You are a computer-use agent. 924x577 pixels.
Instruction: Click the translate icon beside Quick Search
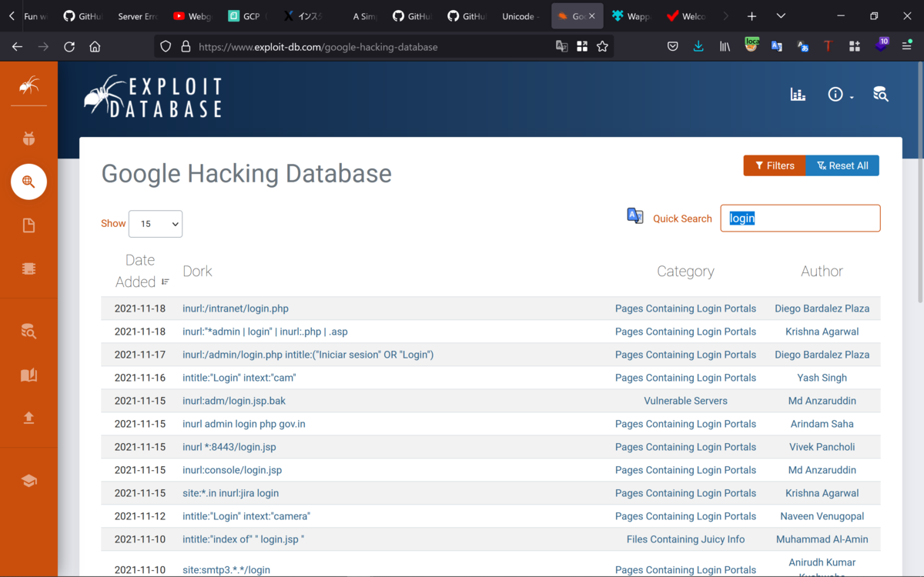[x=635, y=216]
